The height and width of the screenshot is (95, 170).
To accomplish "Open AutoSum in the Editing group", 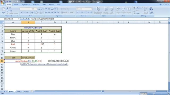I will [138, 8].
